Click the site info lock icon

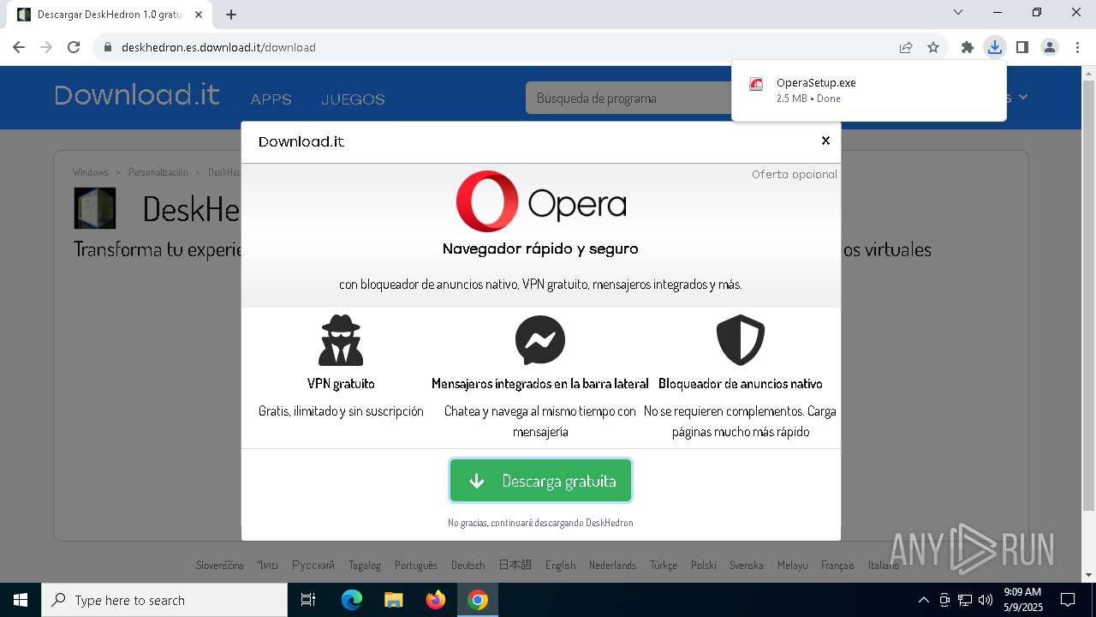[108, 47]
